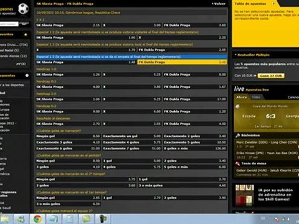Image resolution: width=299 pixels, height=224 pixels.
Task: Open the help question mark on Talón de apuestas
Action: click(273, 4)
